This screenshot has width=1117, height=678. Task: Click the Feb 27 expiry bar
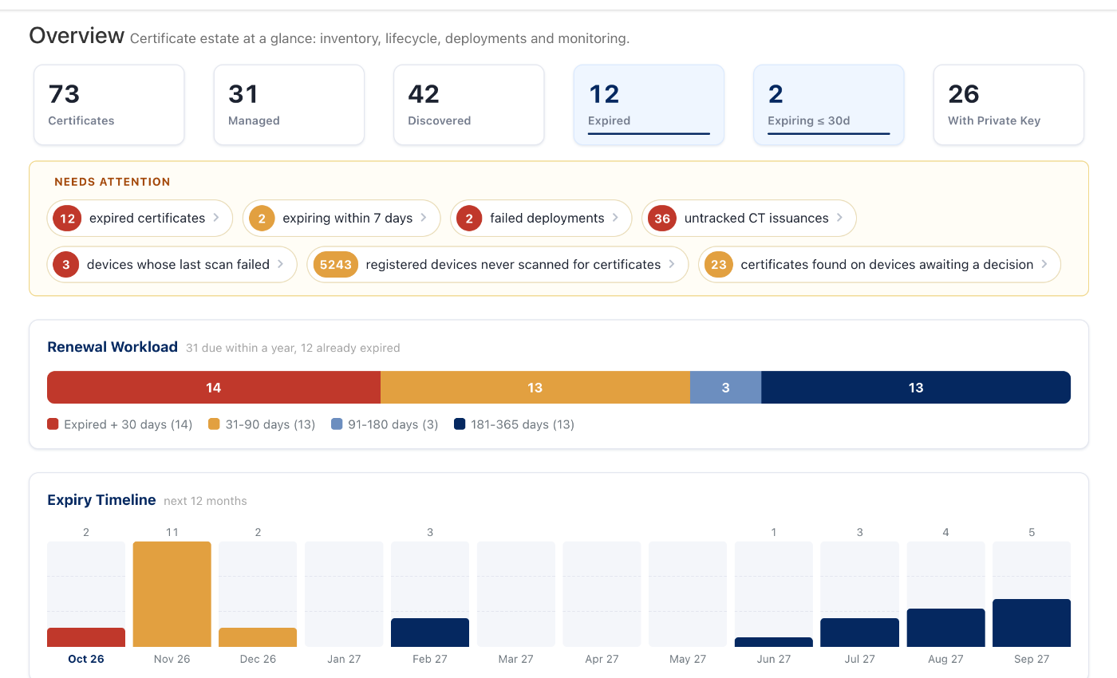tap(430, 633)
